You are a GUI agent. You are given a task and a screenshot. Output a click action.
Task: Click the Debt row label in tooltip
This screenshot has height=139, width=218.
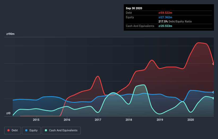[x=129, y=13]
